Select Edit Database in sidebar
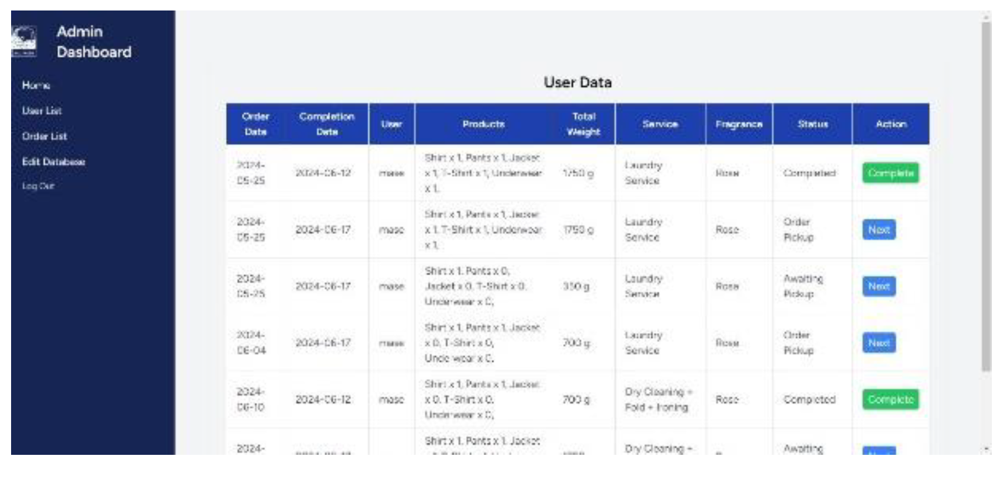This screenshot has height=477, width=1000. click(54, 162)
